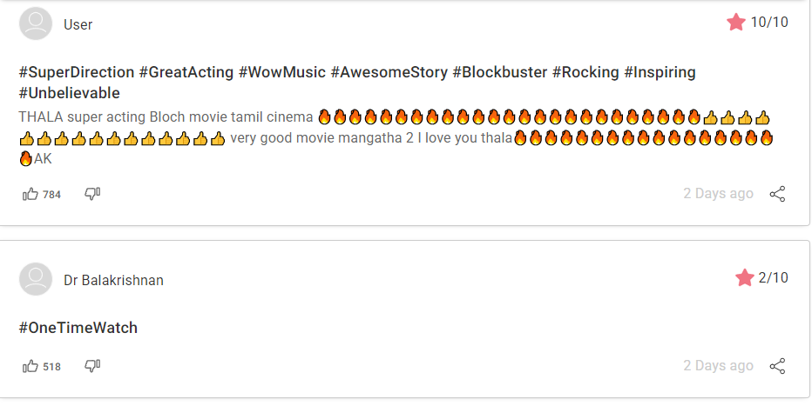Screen dimensions: 812x406
Task: Click the review text mentioning mangatha 2
Action: click(x=371, y=138)
